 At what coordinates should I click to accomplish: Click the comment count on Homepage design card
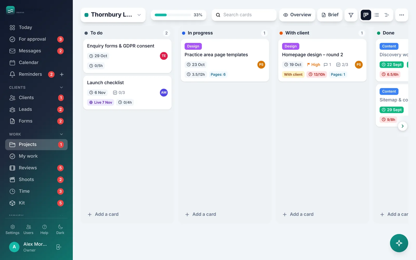point(327,65)
